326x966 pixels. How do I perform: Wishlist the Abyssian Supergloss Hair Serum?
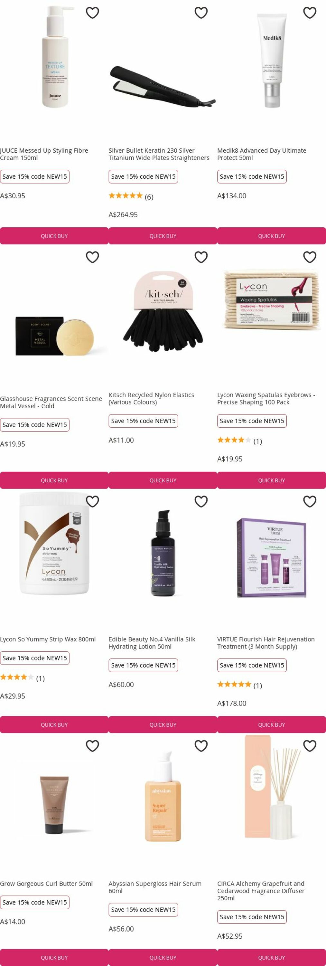pos(201,746)
